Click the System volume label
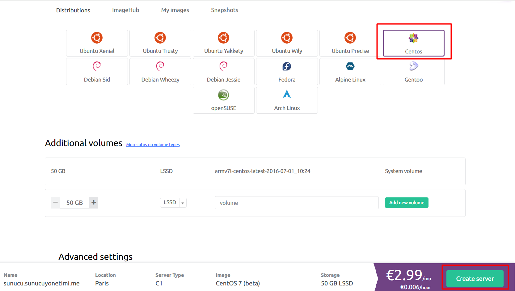 coord(403,171)
